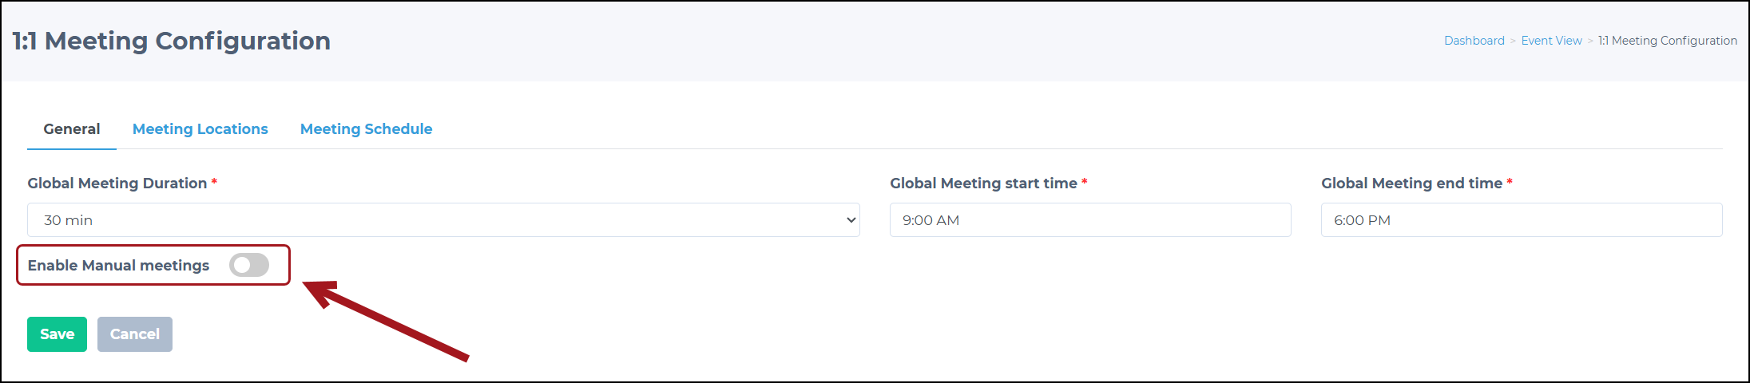Click the Global Meeting Duration label
This screenshot has width=1750, height=383.
(x=117, y=183)
